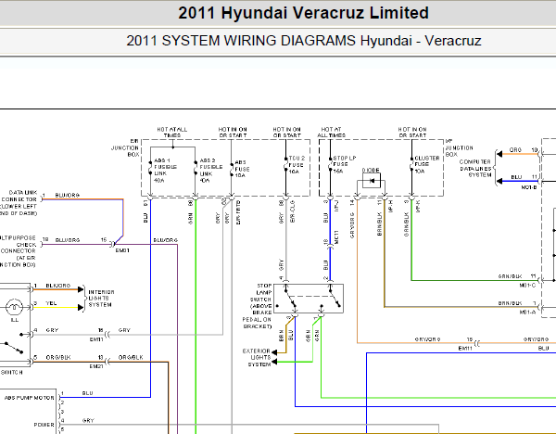Click the 'YEL' wire label
This screenshot has width=556, height=434.
51,303
